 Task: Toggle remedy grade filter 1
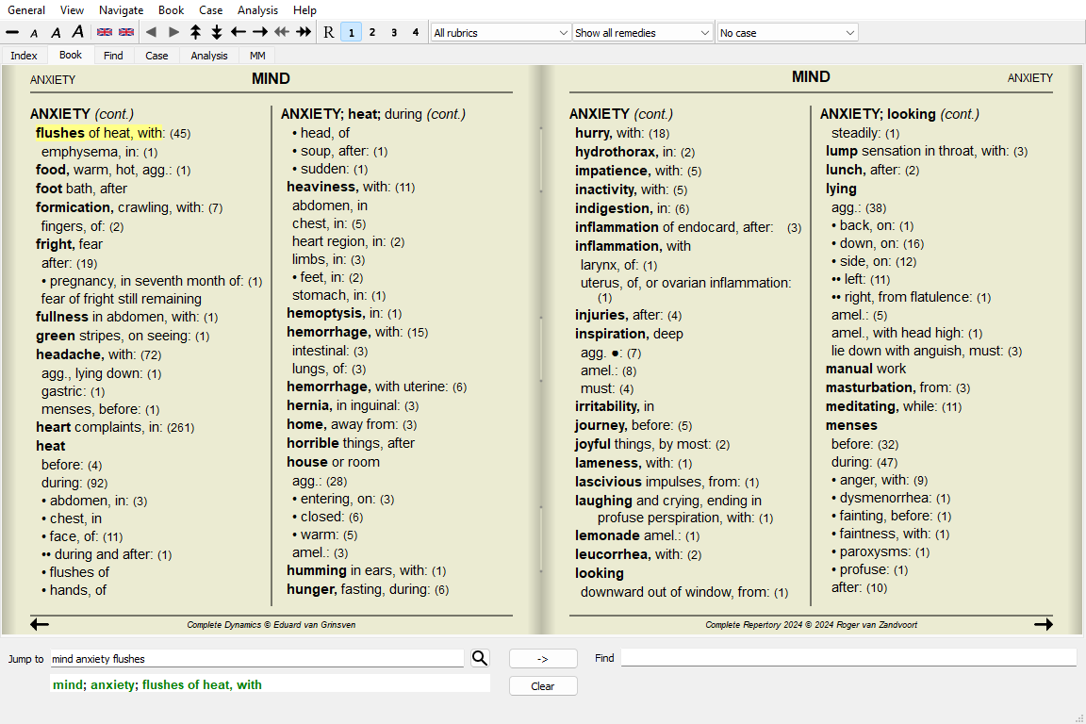351,33
